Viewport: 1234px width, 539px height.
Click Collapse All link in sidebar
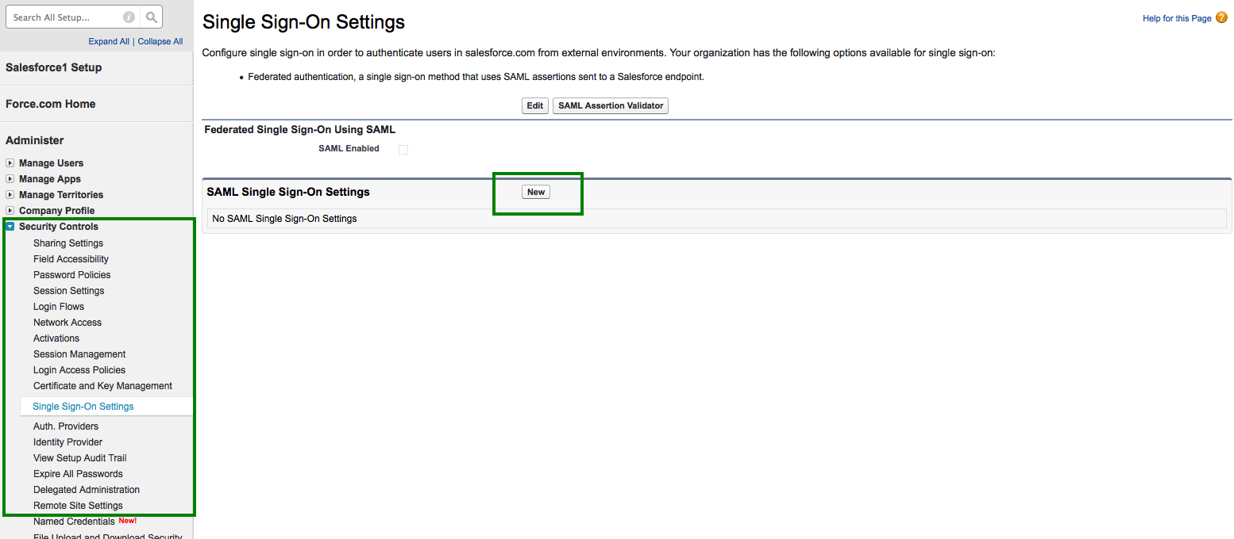[160, 41]
